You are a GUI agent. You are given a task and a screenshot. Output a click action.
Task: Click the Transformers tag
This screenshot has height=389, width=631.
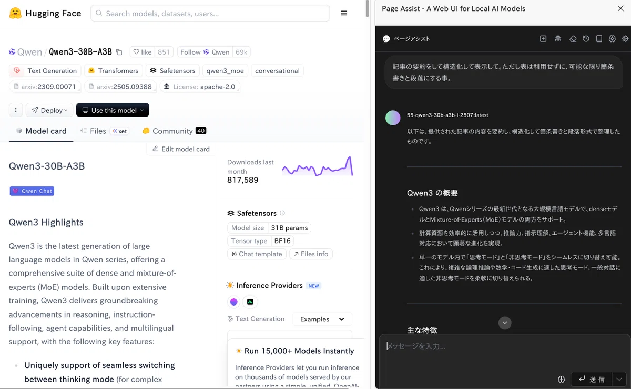[x=113, y=71]
